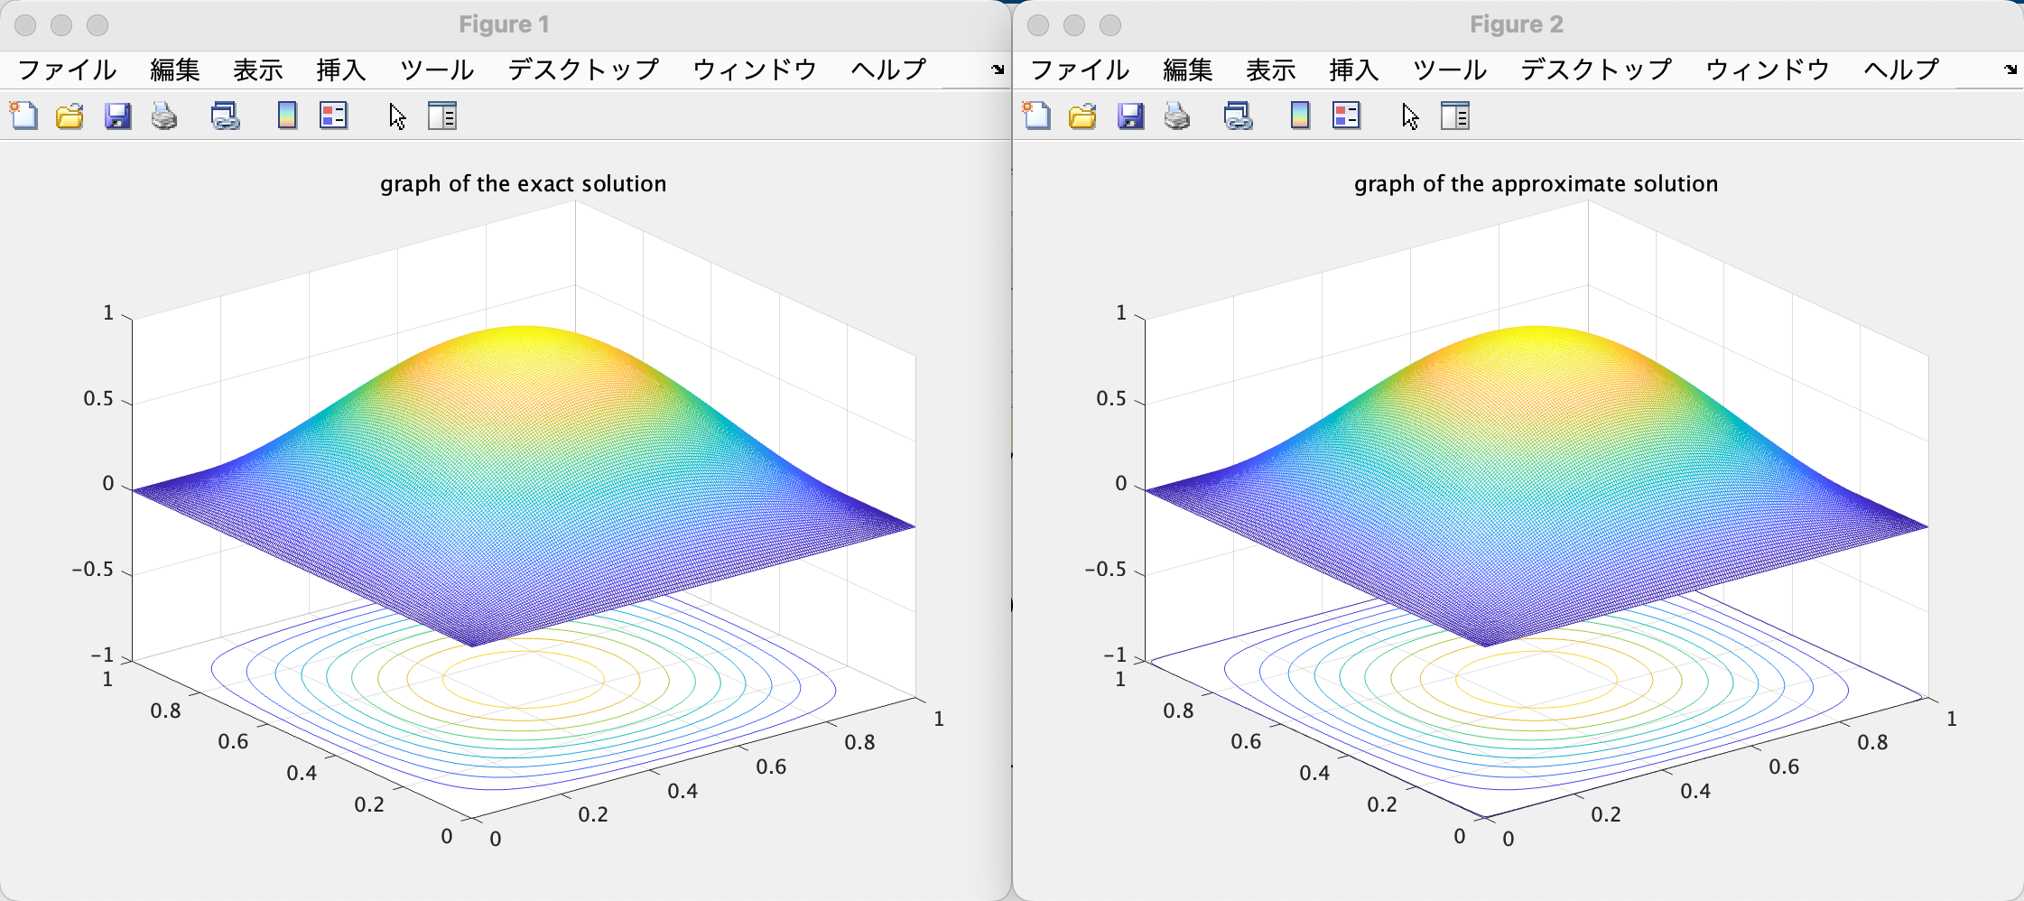This screenshot has height=901, width=2024.
Task: Insert Colorbar in Figure 1
Action: (287, 116)
